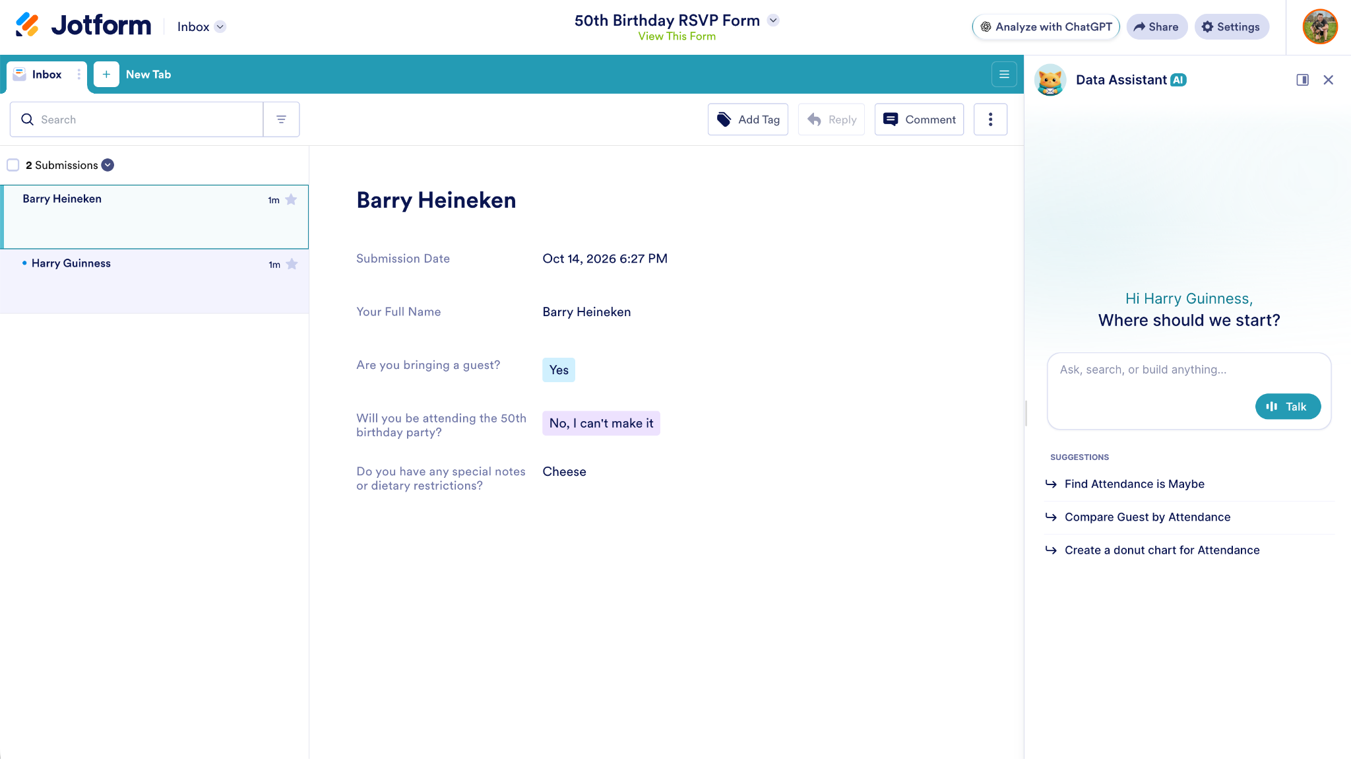The width and height of the screenshot is (1351, 759).
Task: Open Inbox tab options dots
Action: pyautogui.click(x=79, y=75)
